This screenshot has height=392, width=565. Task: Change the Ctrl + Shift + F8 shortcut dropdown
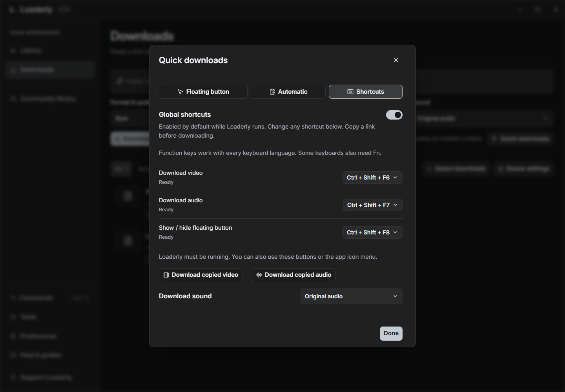372,232
